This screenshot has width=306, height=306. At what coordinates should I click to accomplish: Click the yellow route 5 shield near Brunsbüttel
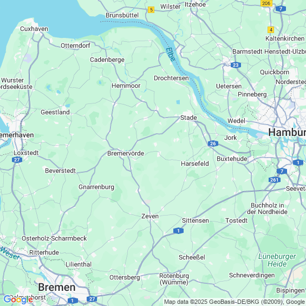[151, 10]
